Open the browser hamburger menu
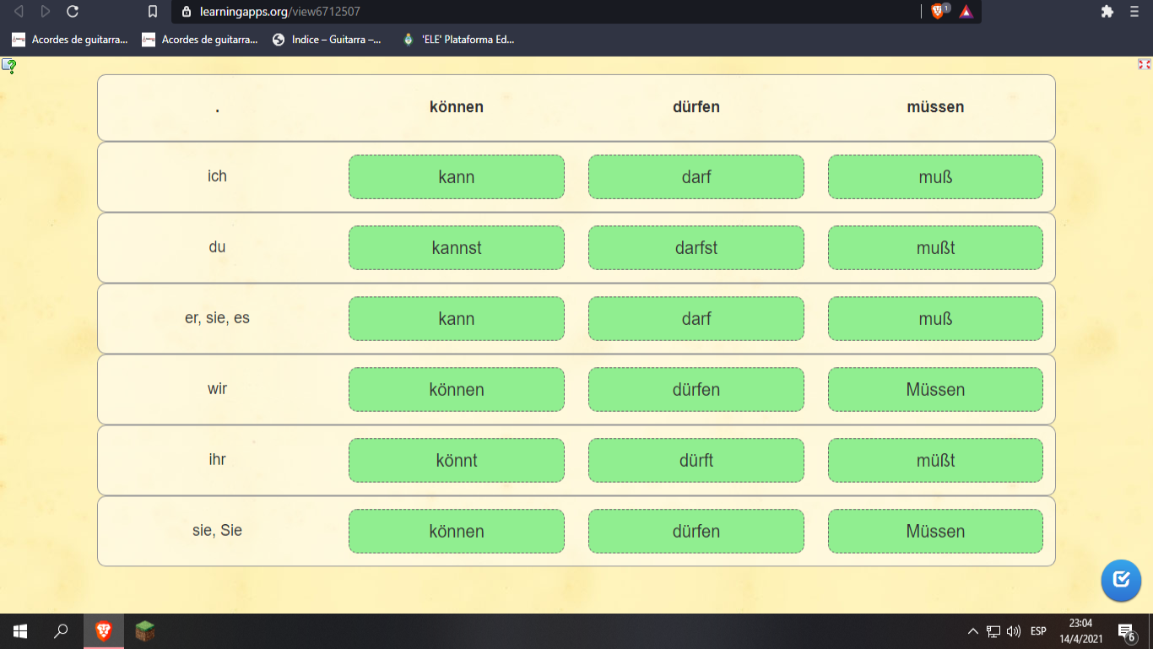 click(1134, 12)
